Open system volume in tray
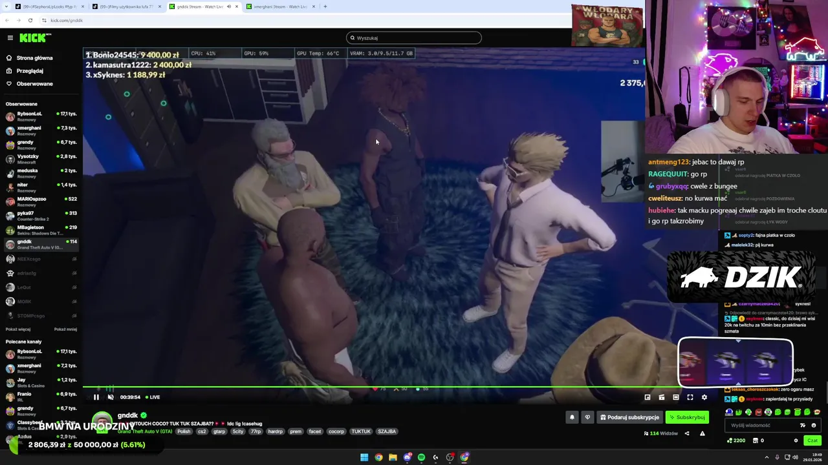The width and height of the screenshot is (828, 465). point(796,457)
